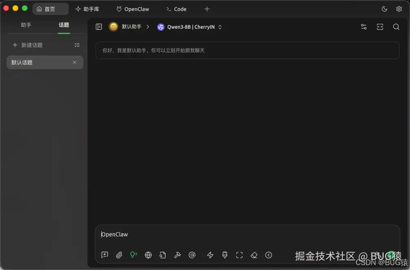
Task: Open the Qwen3-8B model selector dropdown
Action: click(190, 27)
